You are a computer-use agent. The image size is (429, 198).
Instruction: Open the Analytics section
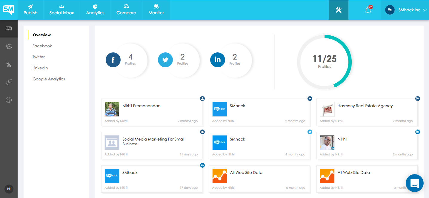[95, 10]
